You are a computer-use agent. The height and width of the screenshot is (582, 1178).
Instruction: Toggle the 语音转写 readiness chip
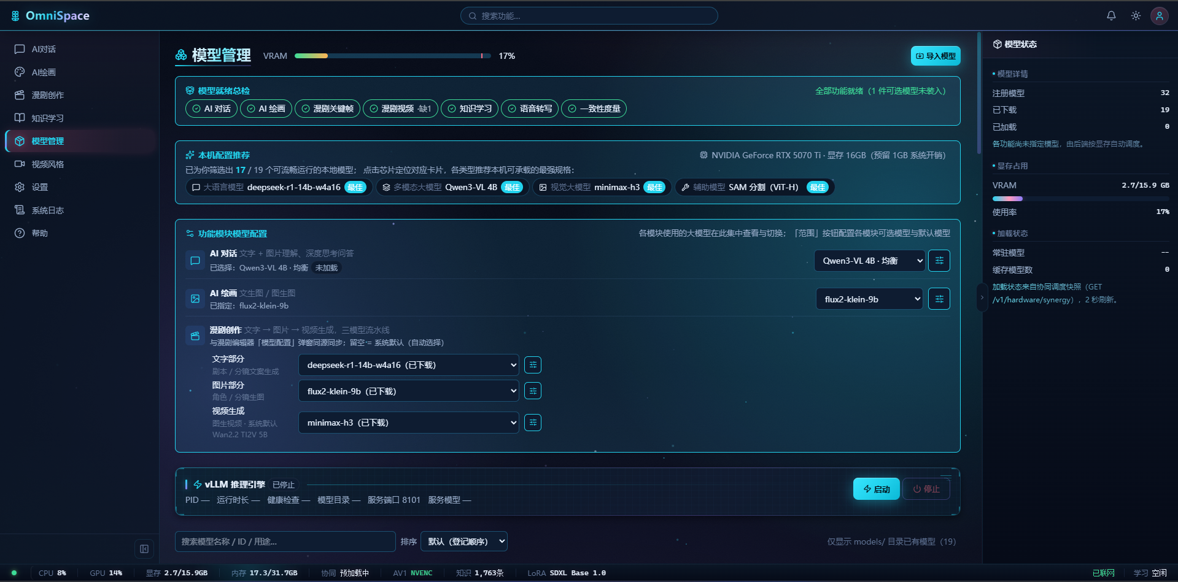[530, 109]
